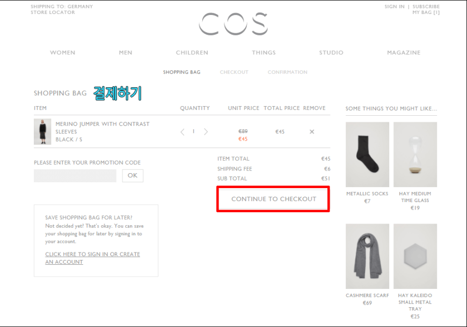Click Sign In link
The height and width of the screenshot is (327, 467).
tap(395, 6)
